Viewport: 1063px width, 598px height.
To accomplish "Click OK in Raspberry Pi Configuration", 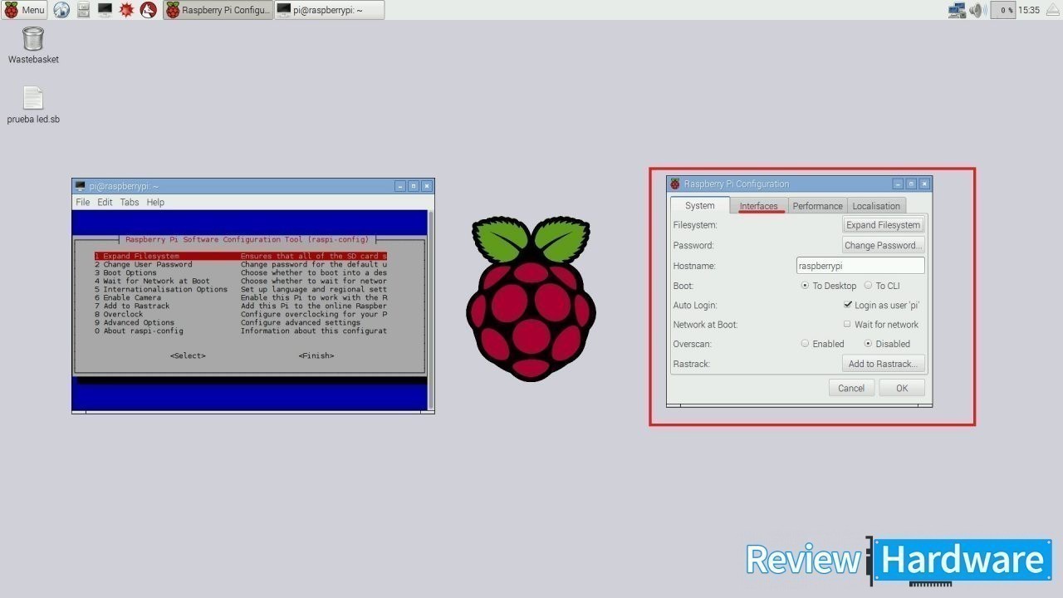I will [x=902, y=388].
